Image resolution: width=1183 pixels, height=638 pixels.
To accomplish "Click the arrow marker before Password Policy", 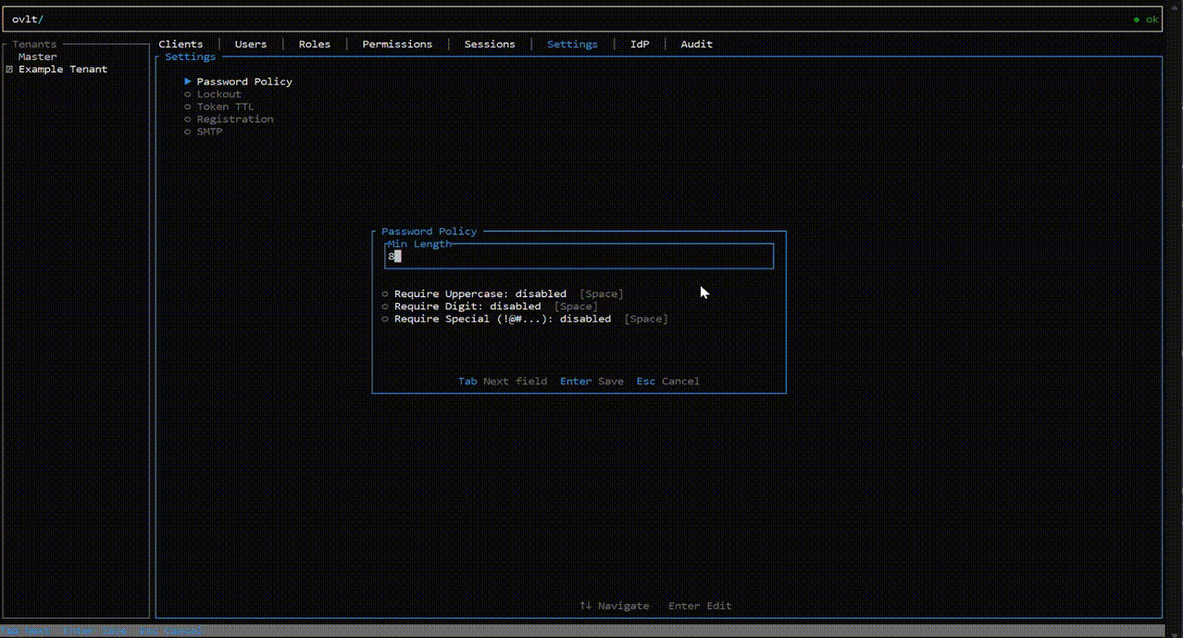I will coord(188,81).
